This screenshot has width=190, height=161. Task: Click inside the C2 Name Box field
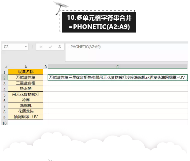point(13,47)
